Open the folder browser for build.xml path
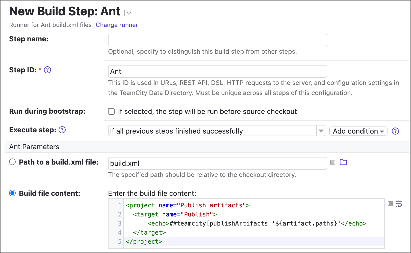The width and height of the screenshot is (411, 253). pyautogui.click(x=343, y=162)
